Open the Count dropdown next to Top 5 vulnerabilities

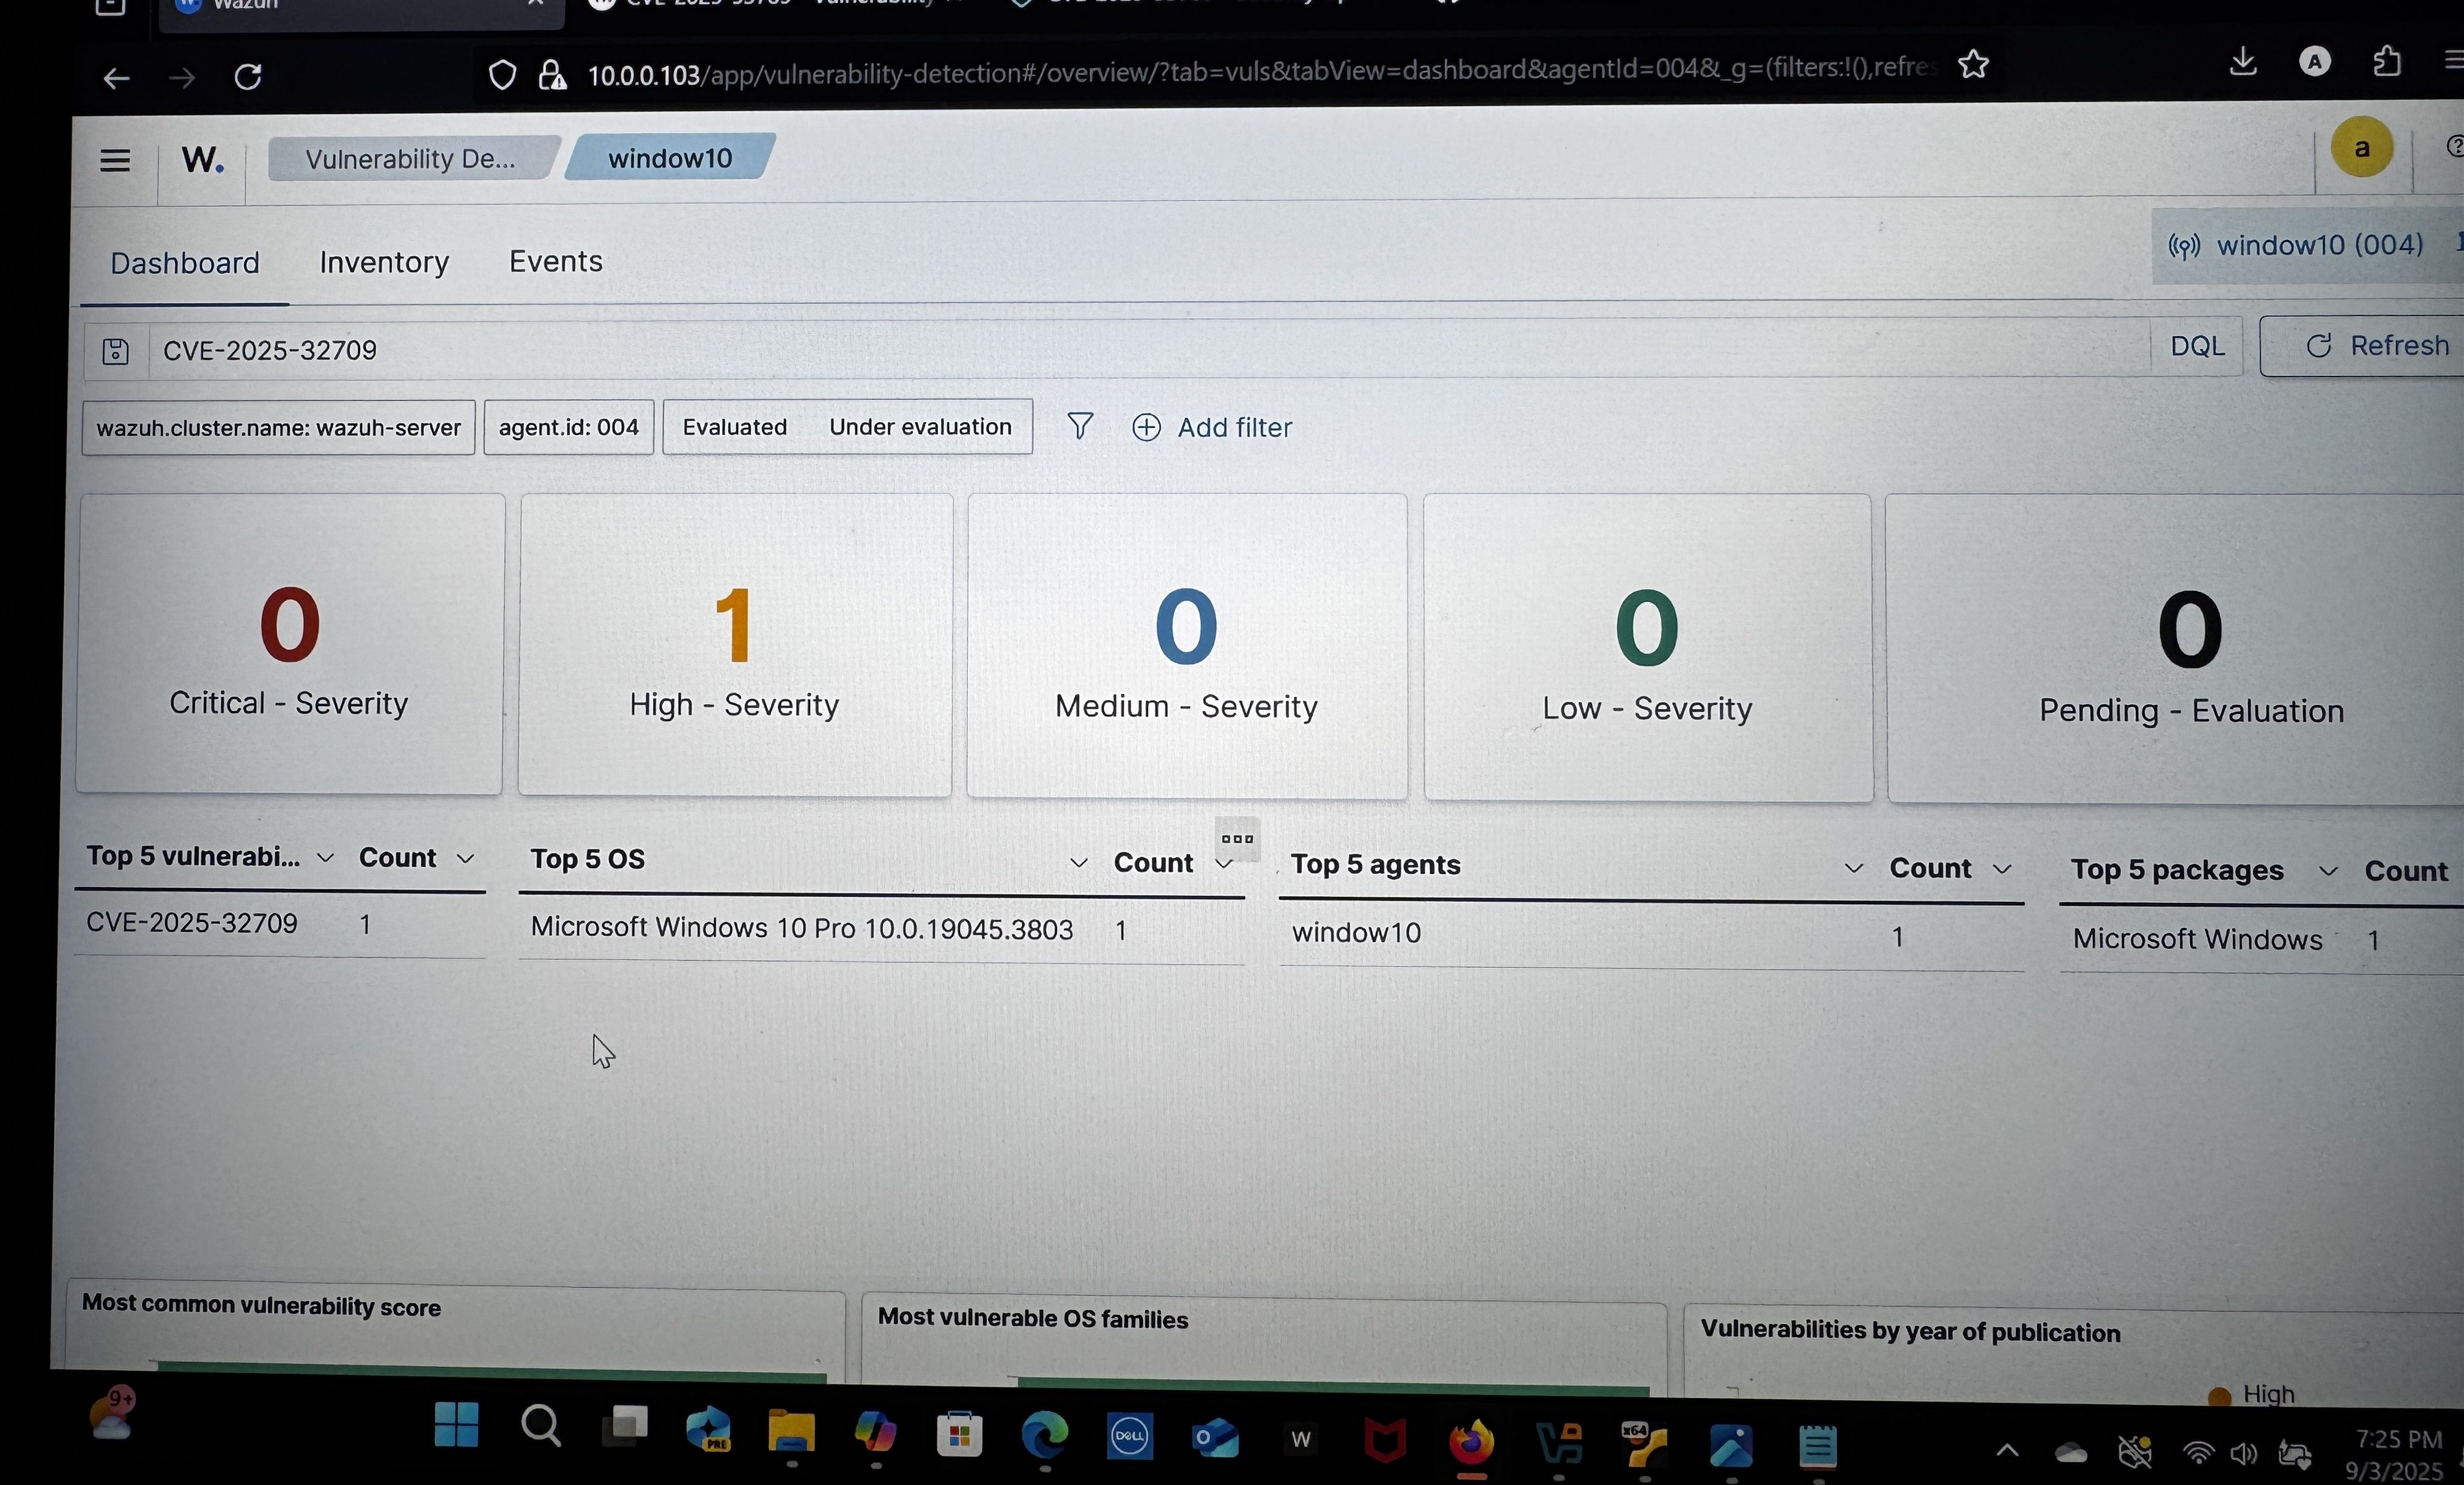(x=465, y=858)
